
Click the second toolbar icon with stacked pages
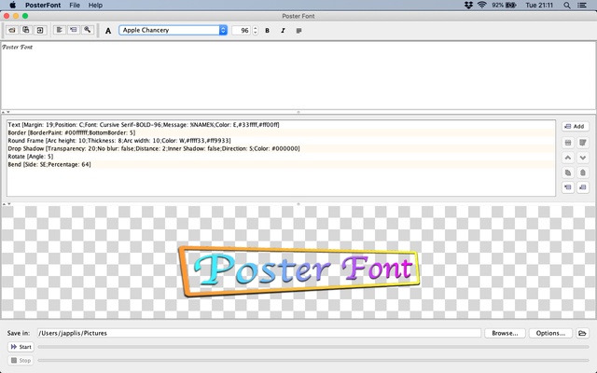coord(26,30)
